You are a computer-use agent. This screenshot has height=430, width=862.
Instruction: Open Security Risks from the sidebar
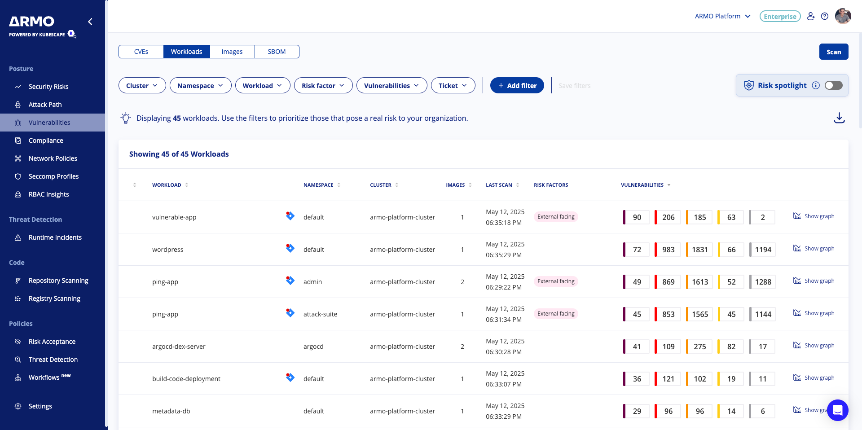click(x=53, y=87)
